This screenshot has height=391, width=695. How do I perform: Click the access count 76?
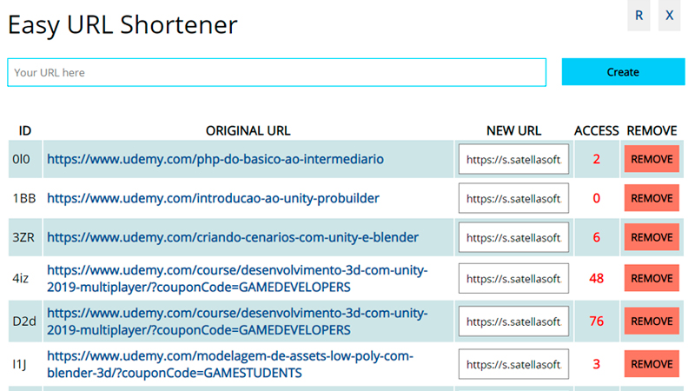tap(597, 321)
